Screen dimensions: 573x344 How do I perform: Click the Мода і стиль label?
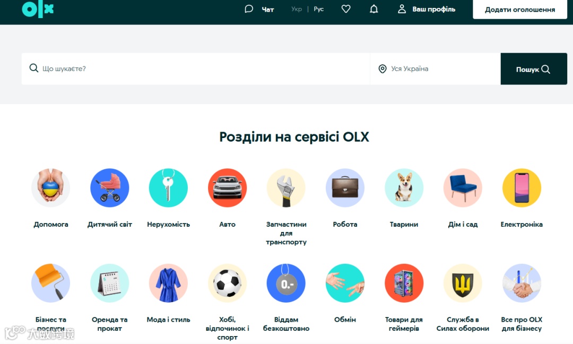point(169,320)
